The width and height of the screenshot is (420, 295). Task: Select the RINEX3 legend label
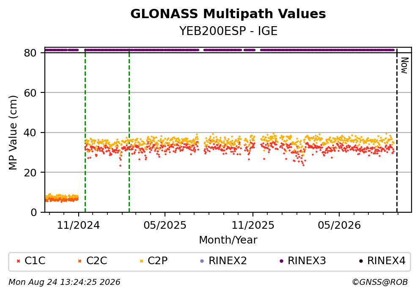[307, 261]
